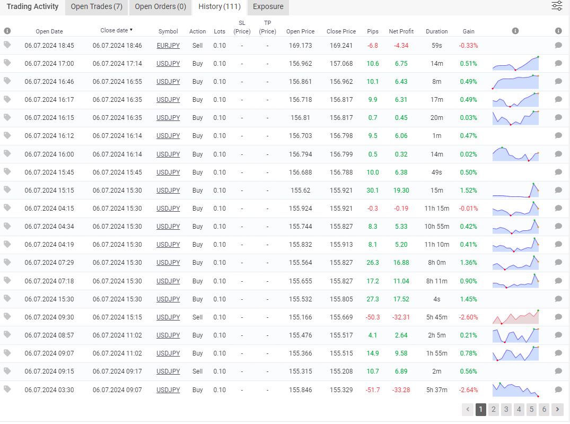Sort the table by Open Date header

(49, 31)
